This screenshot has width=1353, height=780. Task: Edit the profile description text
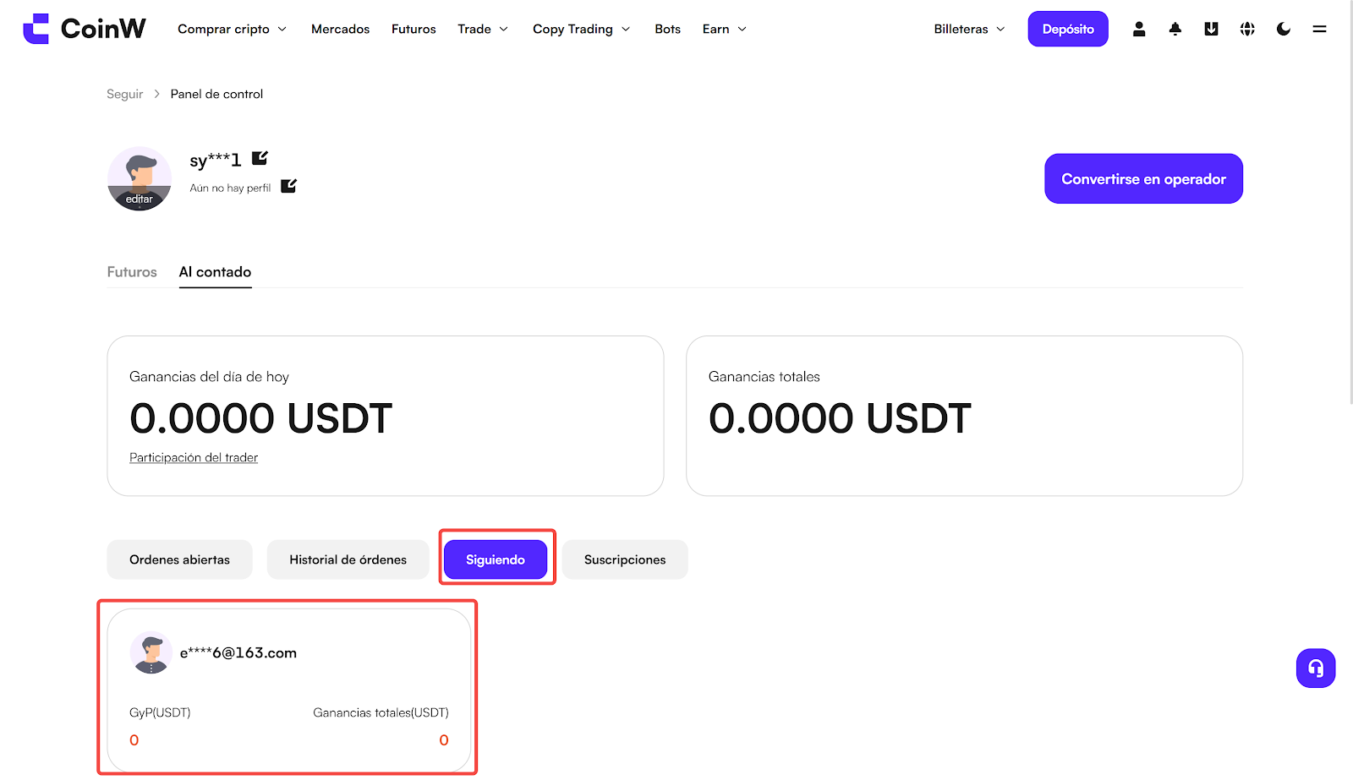point(288,186)
